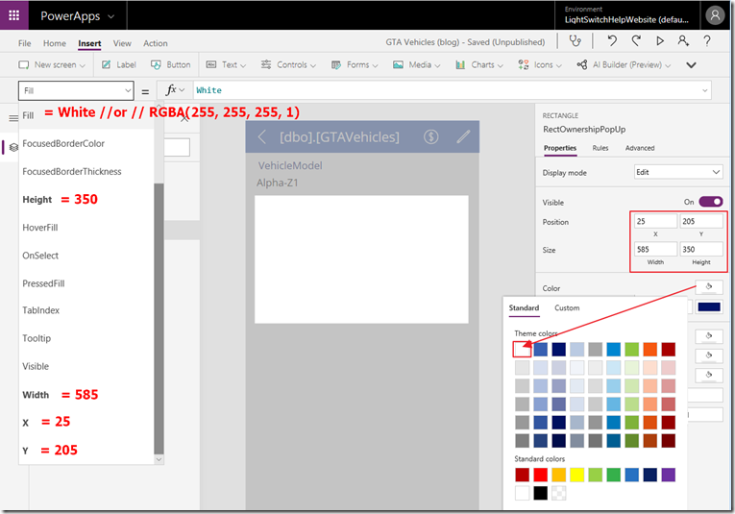Screen dimensions: 735x514
Task: Pick the standard purple color swatch
Action: 668,475
